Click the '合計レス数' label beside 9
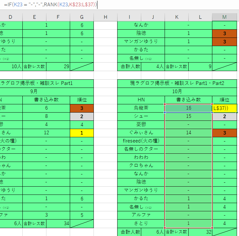This screenshot has height=236, width=239. coord(176,66)
